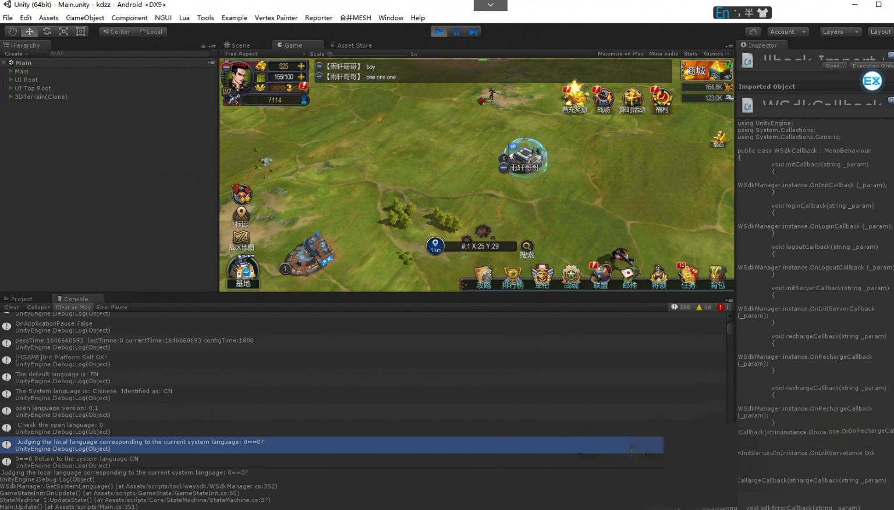This screenshot has width=894, height=510.
Task: Open the 战场 battlefield icon
Action: pyautogui.click(x=603, y=99)
